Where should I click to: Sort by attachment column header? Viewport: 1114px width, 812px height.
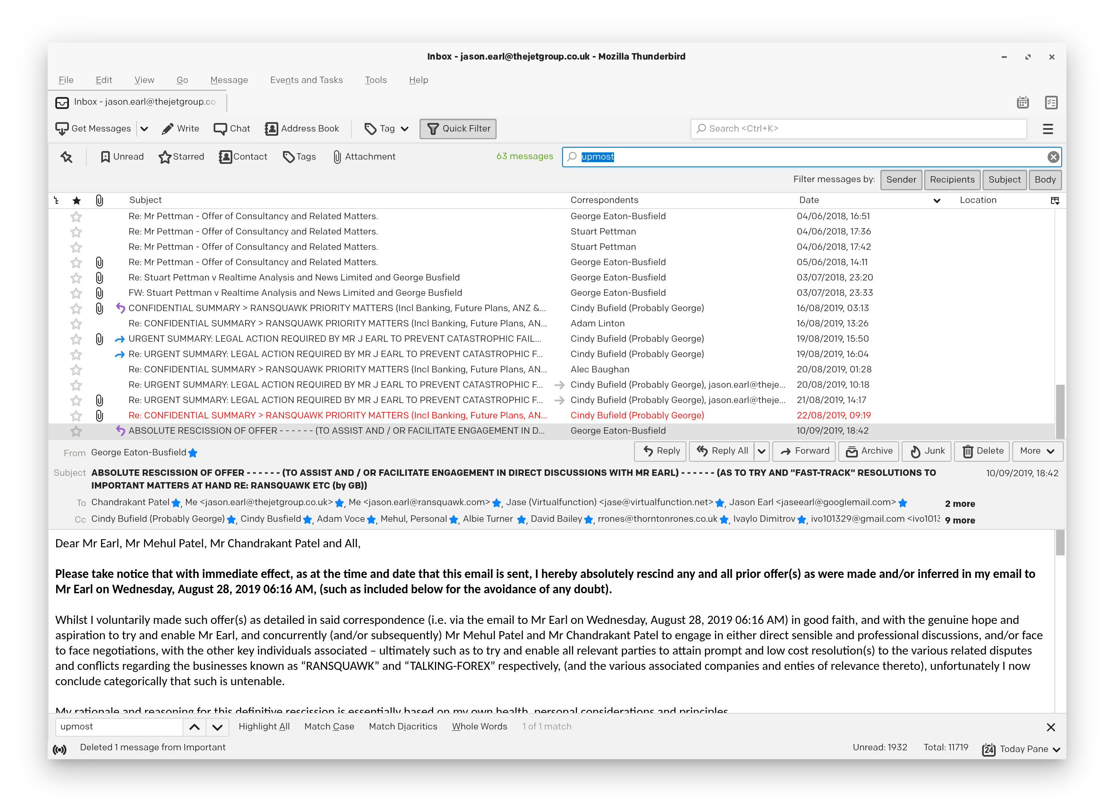point(99,200)
